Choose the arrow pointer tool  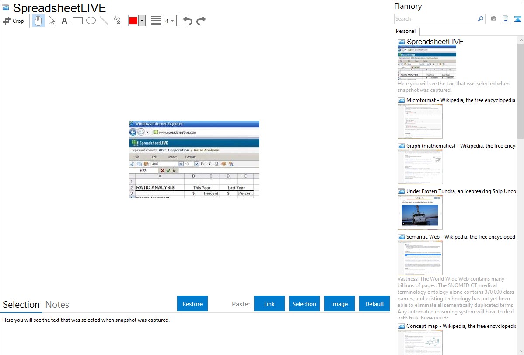[52, 21]
